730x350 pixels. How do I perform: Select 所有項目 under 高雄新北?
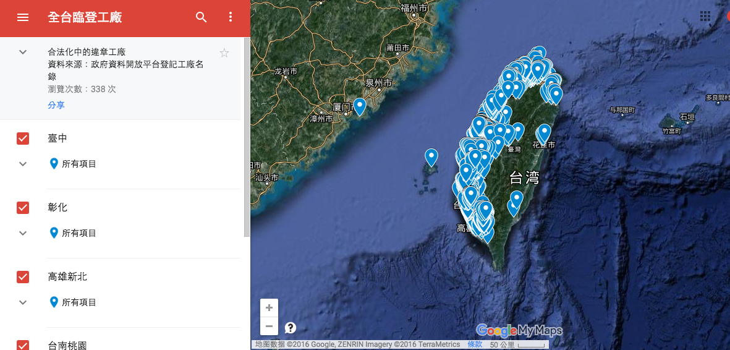click(x=79, y=302)
